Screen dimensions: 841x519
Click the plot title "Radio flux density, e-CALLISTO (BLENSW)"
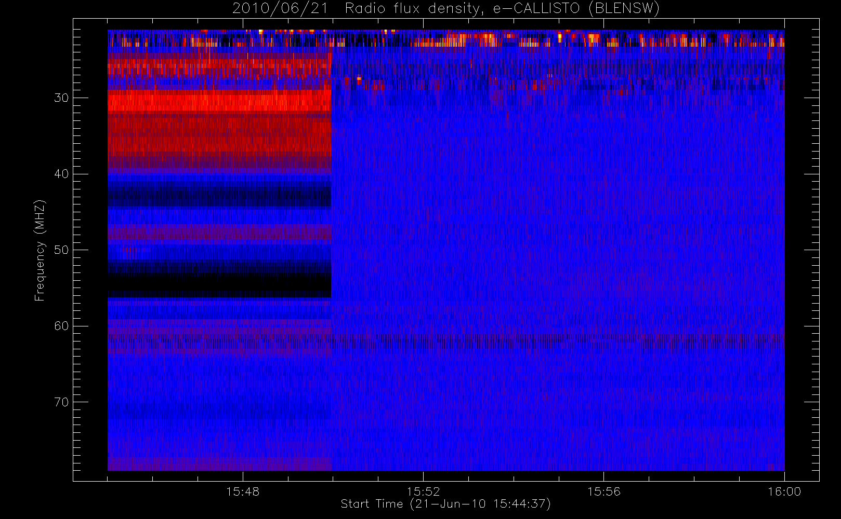coord(502,9)
